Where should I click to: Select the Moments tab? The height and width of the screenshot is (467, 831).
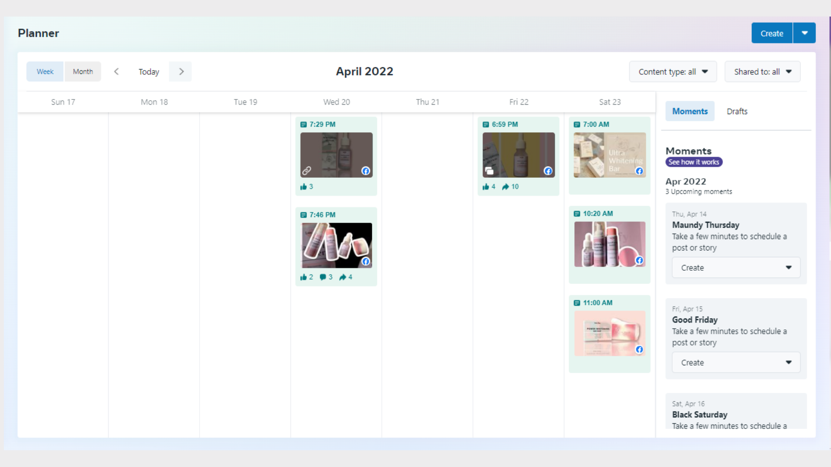[689, 111]
